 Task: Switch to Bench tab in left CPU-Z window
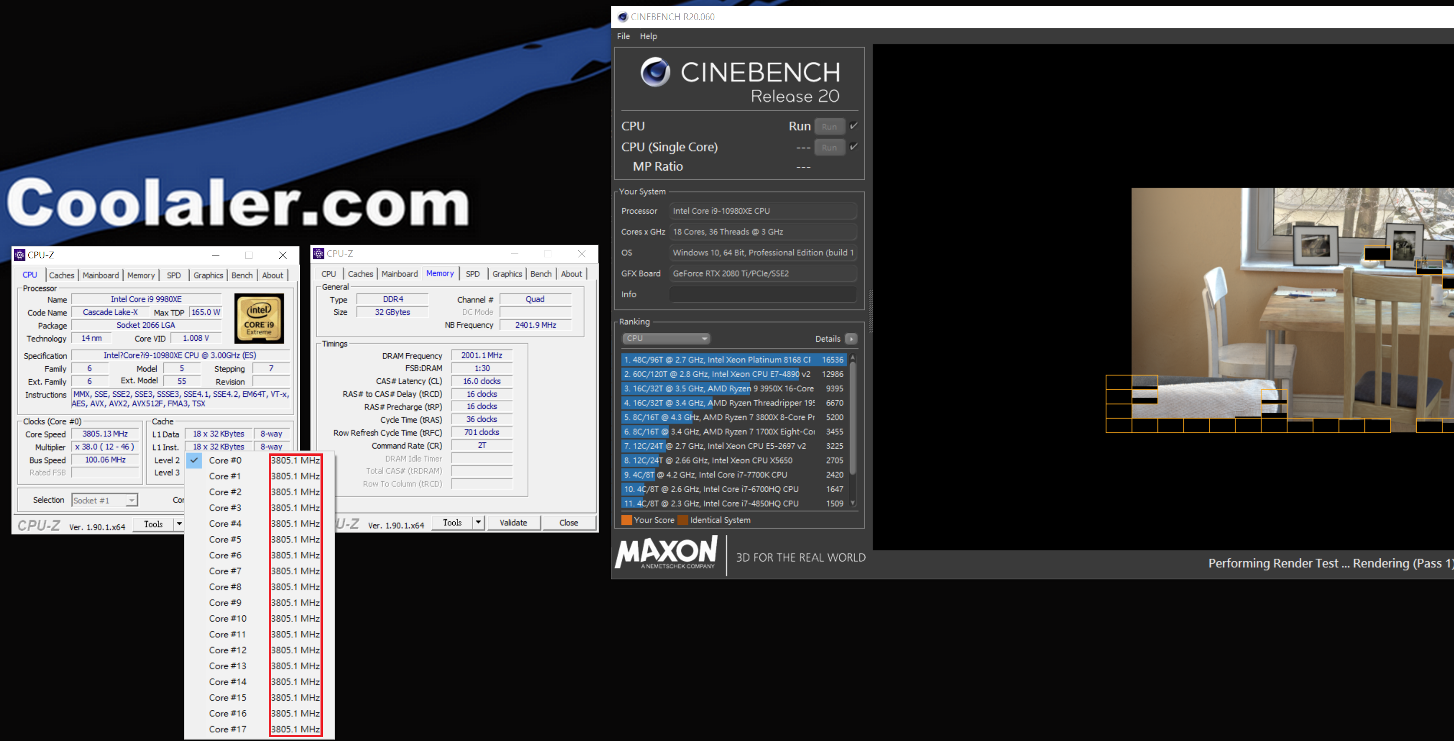242,276
